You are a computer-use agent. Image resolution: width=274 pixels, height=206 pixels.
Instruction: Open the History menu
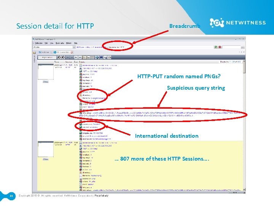click(x=68, y=43)
